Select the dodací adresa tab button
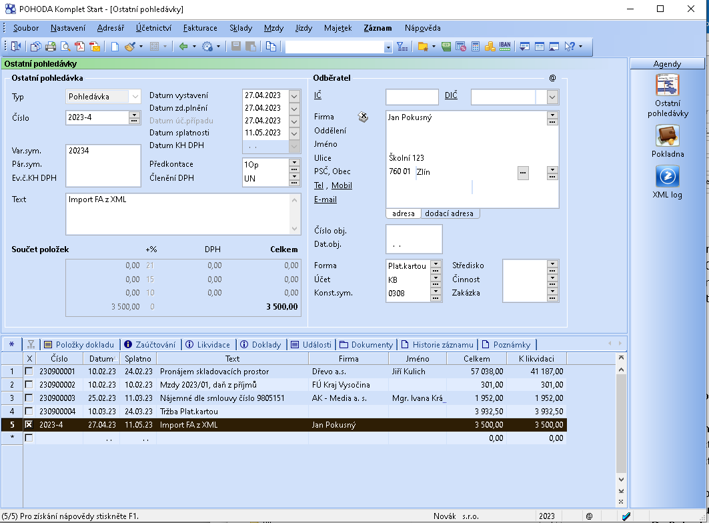The image size is (709, 523). pyautogui.click(x=450, y=213)
